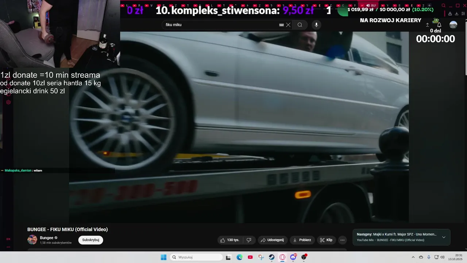Image resolution: width=467 pixels, height=263 pixels.
Task: Open the clock and date 20:31
Action: pyautogui.click(x=456, y=257)
